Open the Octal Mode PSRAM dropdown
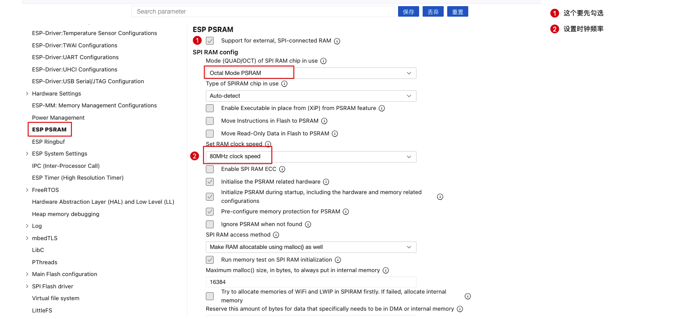The width and height of the screenshot is (682, 319). [311, 73]
